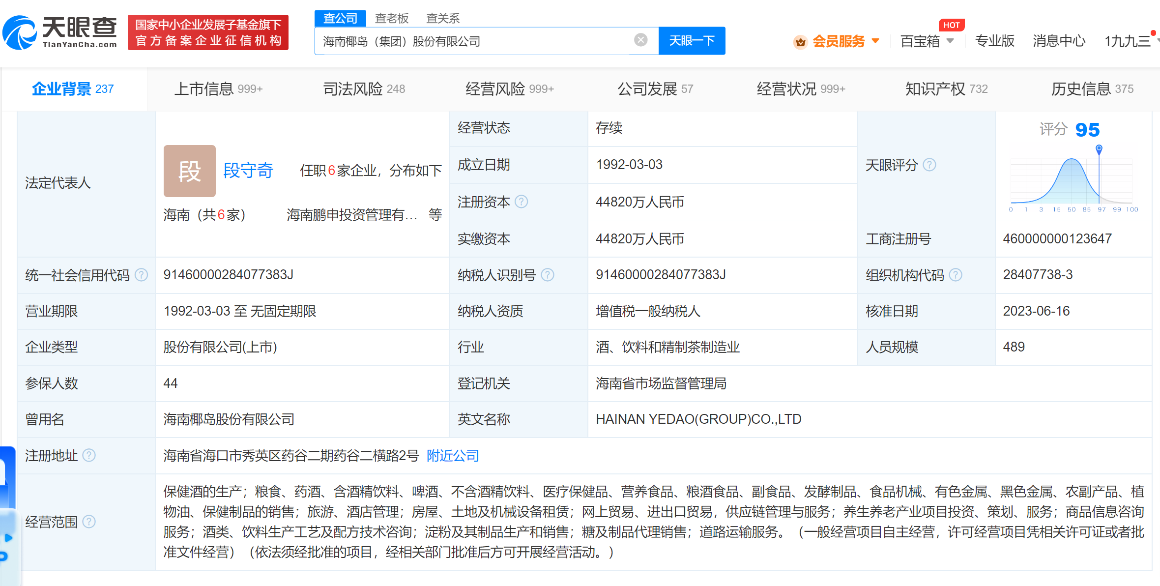Select credit code 91460000284077383J in the 统一社会信用代码 row

pos(229,275)
